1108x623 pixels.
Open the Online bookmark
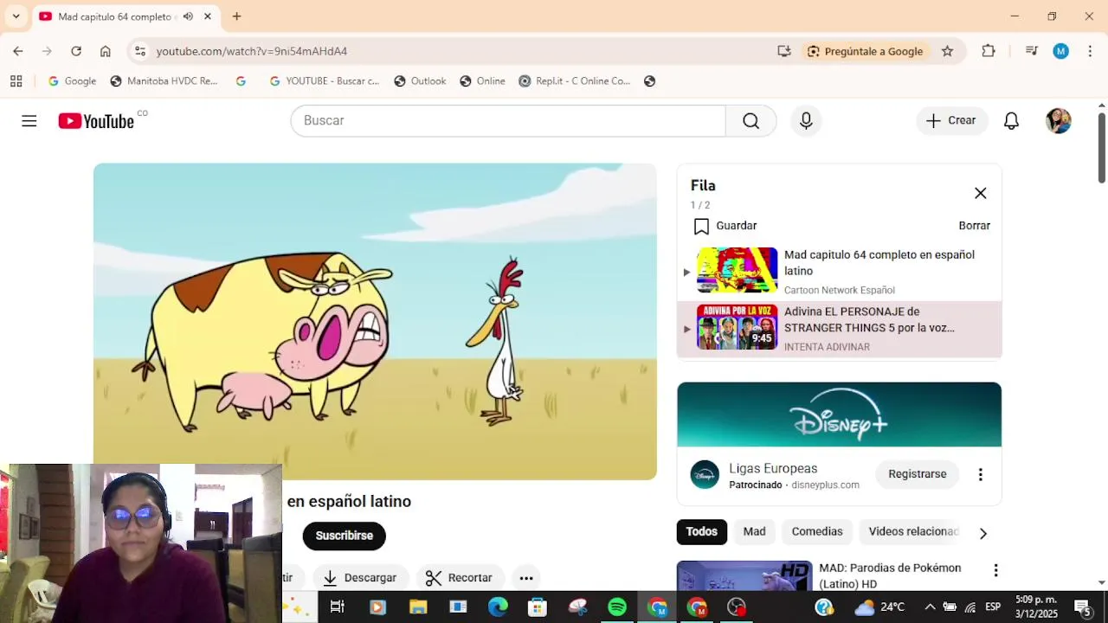482,81
